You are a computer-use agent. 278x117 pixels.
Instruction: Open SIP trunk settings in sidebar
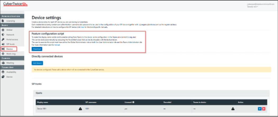[11, 44]
